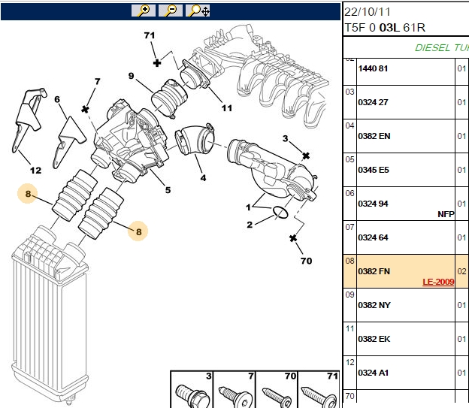The image size is (469, 408).
Task: Select part number 0382 EN
Action: (374, 136)
